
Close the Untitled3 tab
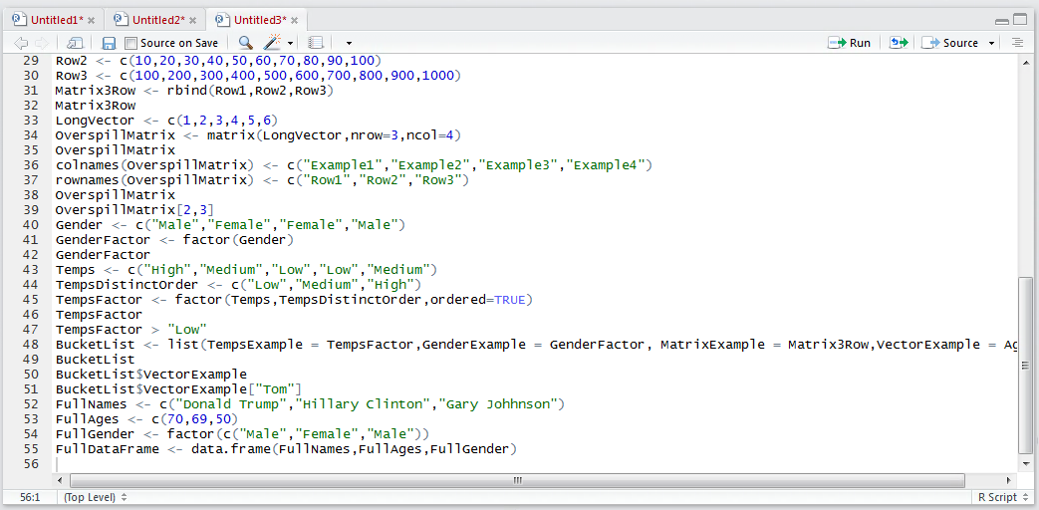294,20
